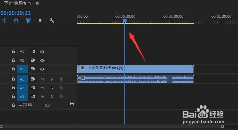Toggle sync lock for track A3

(33, 97)
